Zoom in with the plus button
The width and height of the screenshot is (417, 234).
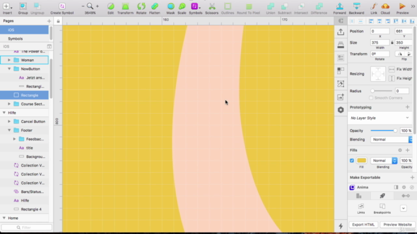(x=97, y=6)
